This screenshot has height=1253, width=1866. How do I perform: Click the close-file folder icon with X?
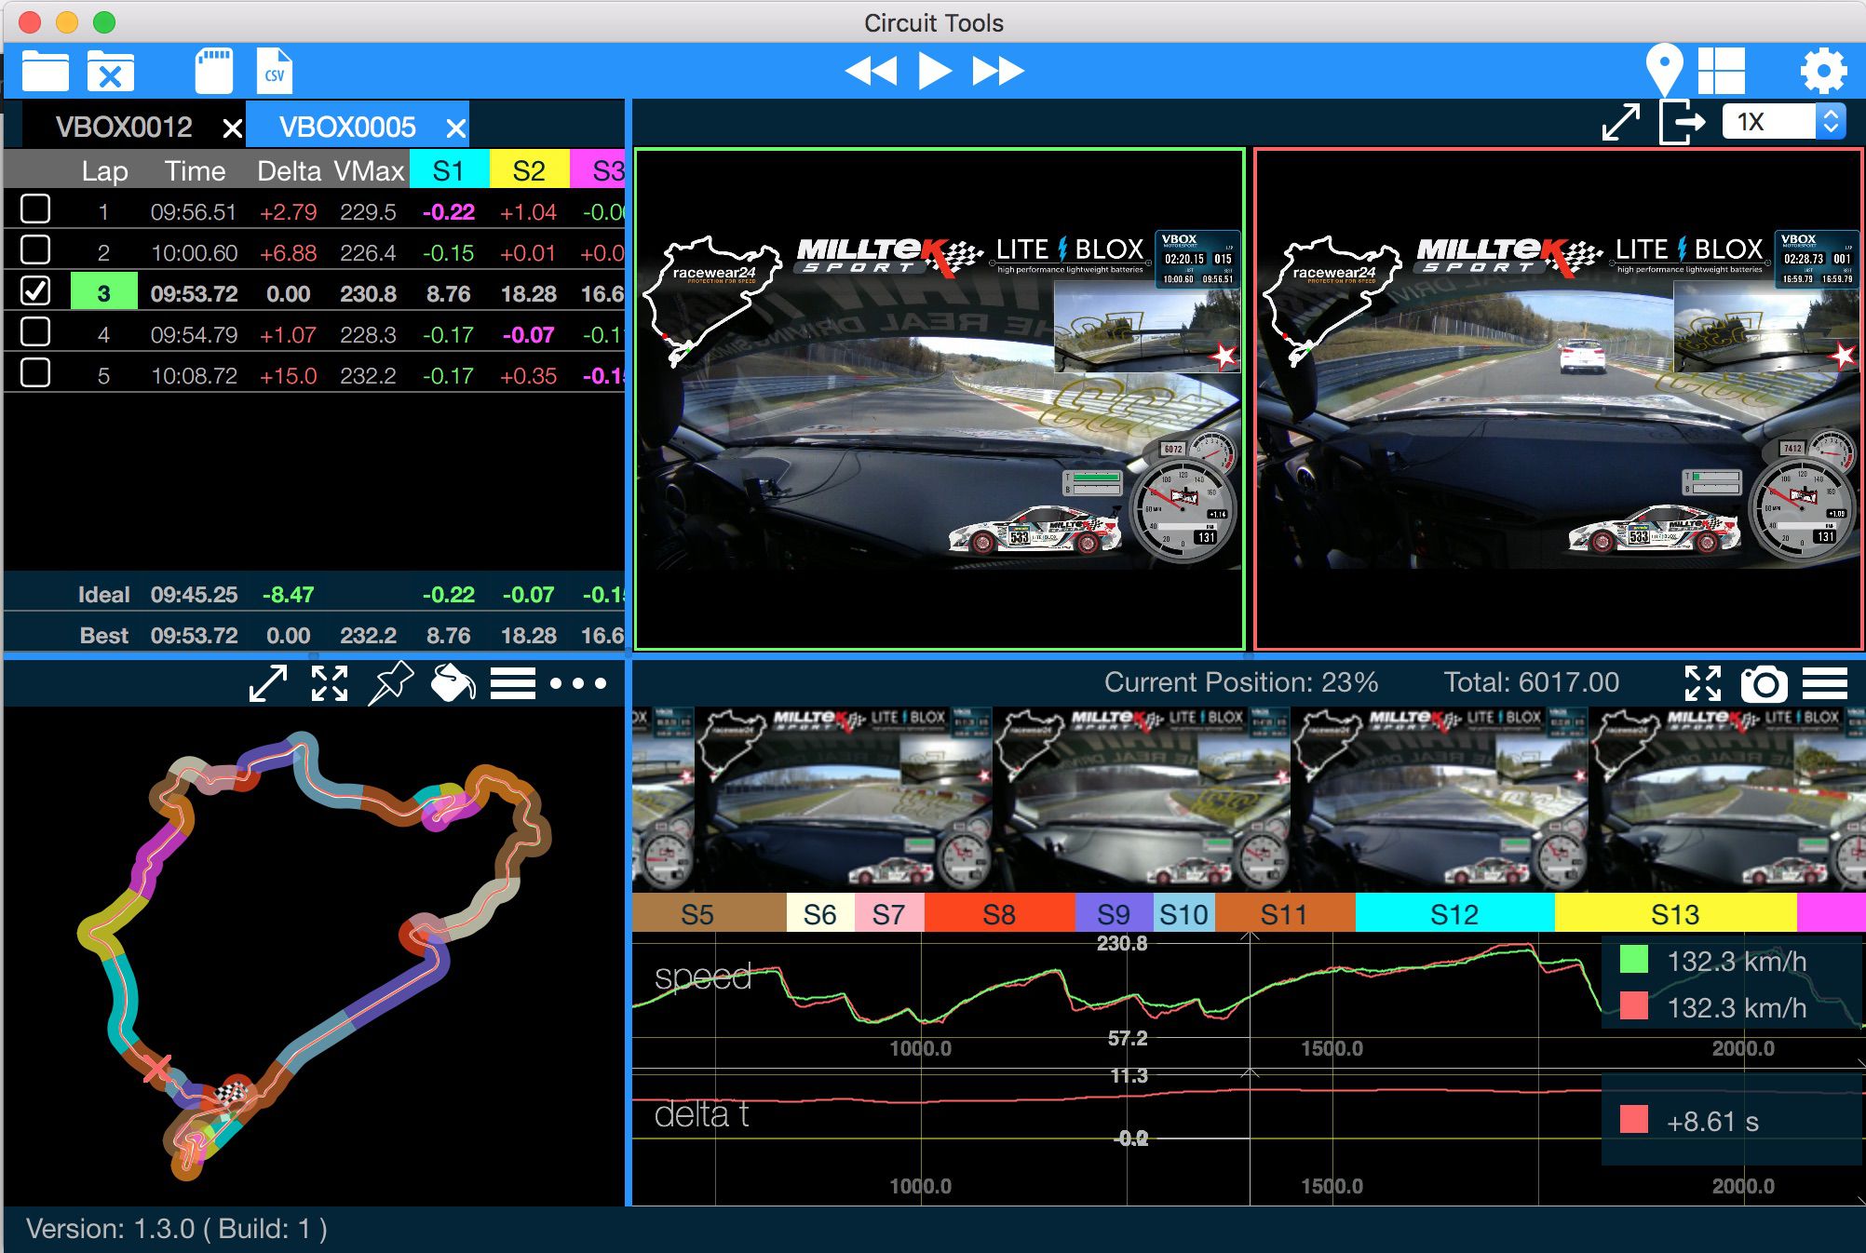click(110, 72)
